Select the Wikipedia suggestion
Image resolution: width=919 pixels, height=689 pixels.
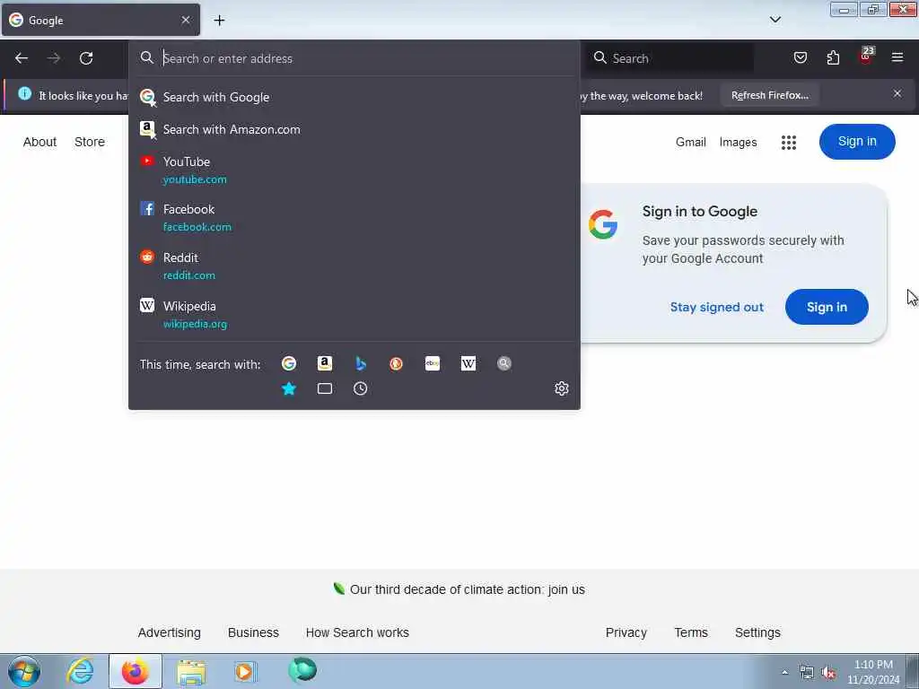354,315
